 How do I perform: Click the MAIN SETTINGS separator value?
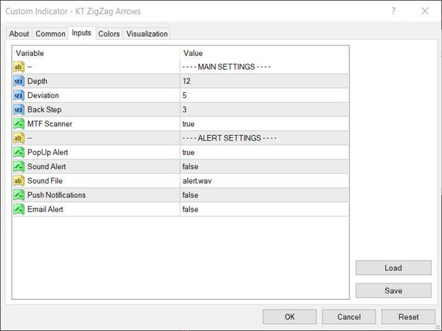227,67
